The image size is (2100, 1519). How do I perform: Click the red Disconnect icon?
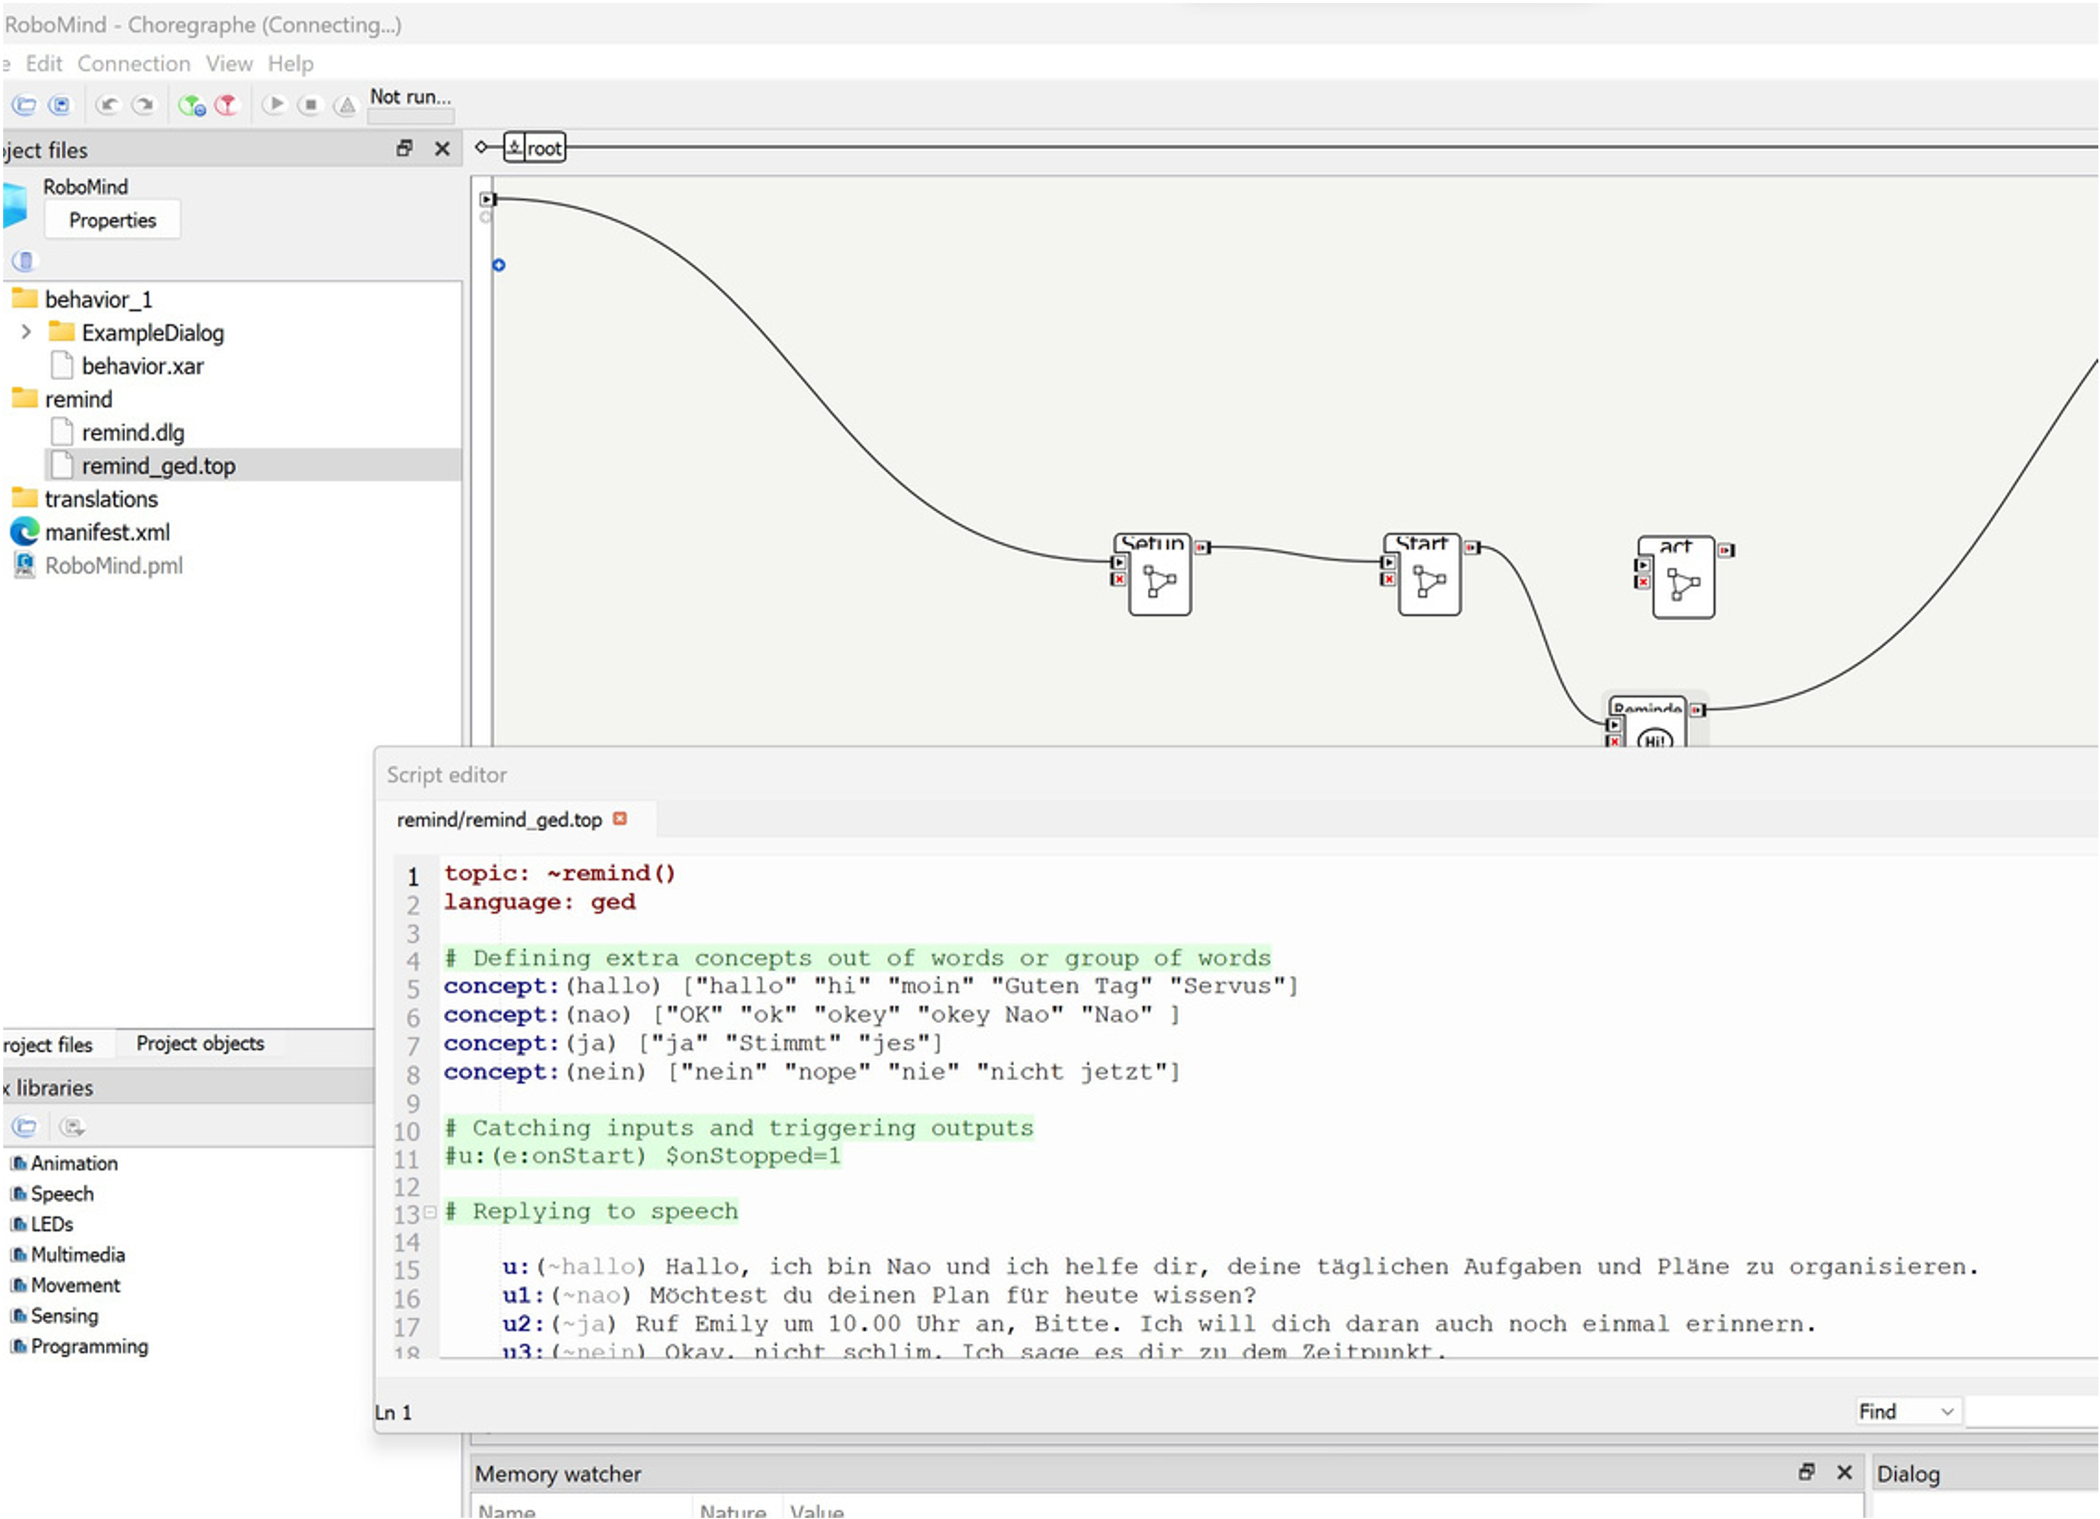point(227,106)
